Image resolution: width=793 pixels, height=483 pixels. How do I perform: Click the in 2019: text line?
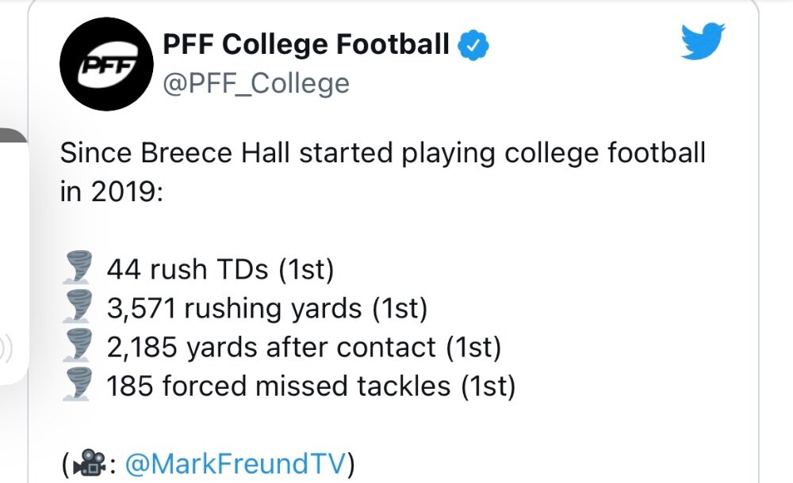[x=112, y=192]
